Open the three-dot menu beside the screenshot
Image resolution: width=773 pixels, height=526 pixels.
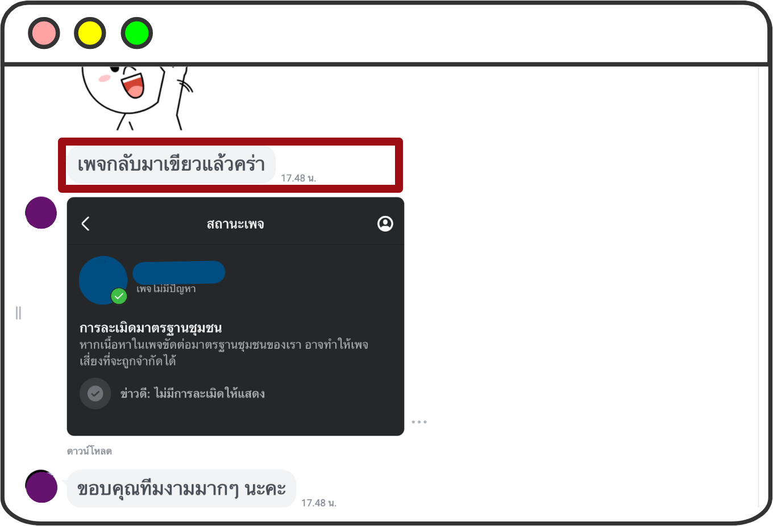pos(419,422)
